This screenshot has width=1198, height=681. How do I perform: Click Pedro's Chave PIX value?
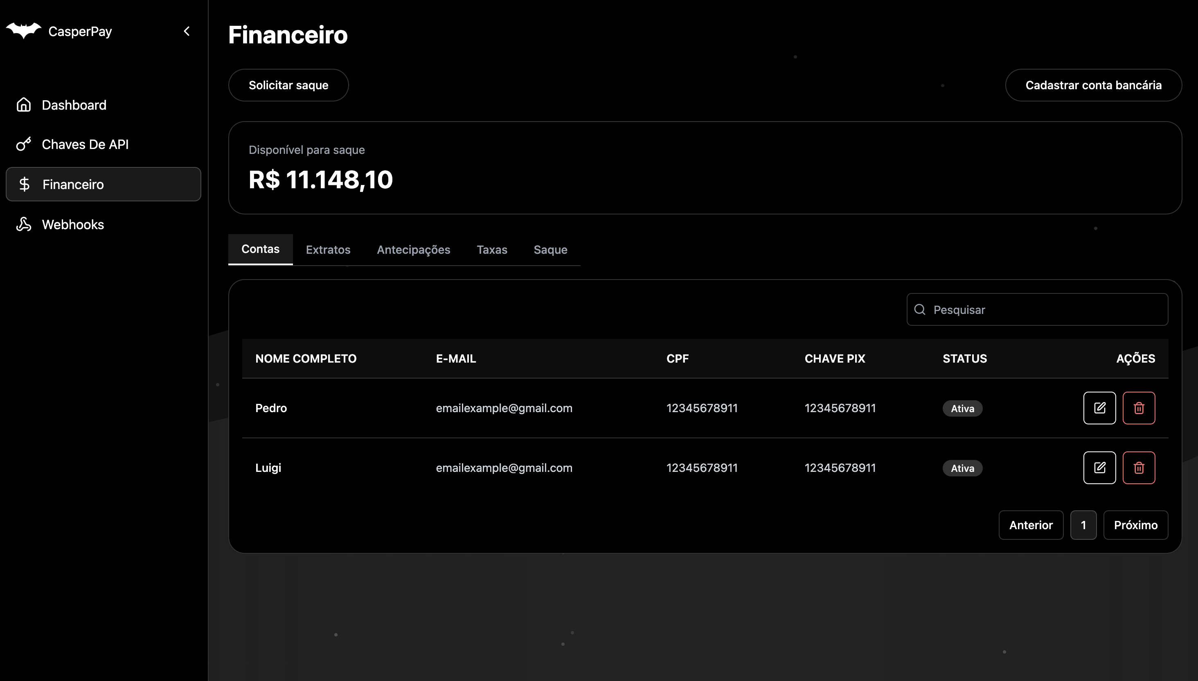[x=840, y=408]
